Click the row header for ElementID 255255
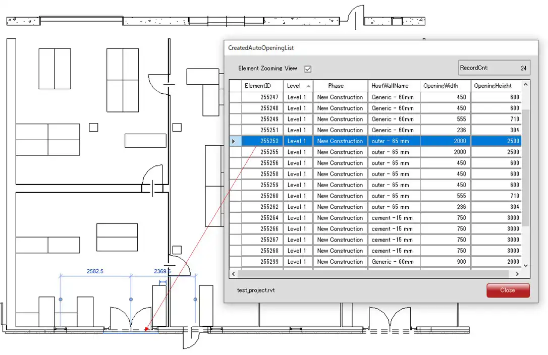Screen dimensions: 548x355 [x=235, y=152]
